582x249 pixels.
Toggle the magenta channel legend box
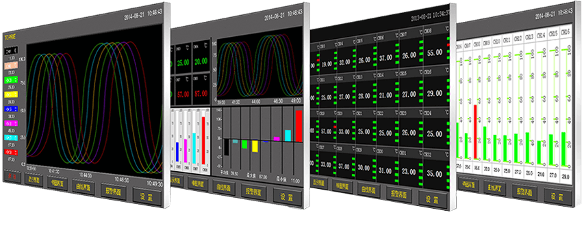point(11,123)
